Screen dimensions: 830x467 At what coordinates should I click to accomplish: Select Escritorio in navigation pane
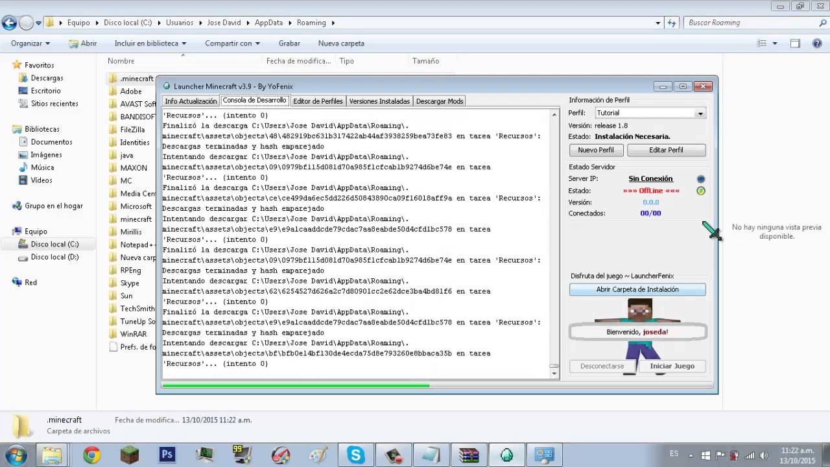click(45, 91)
